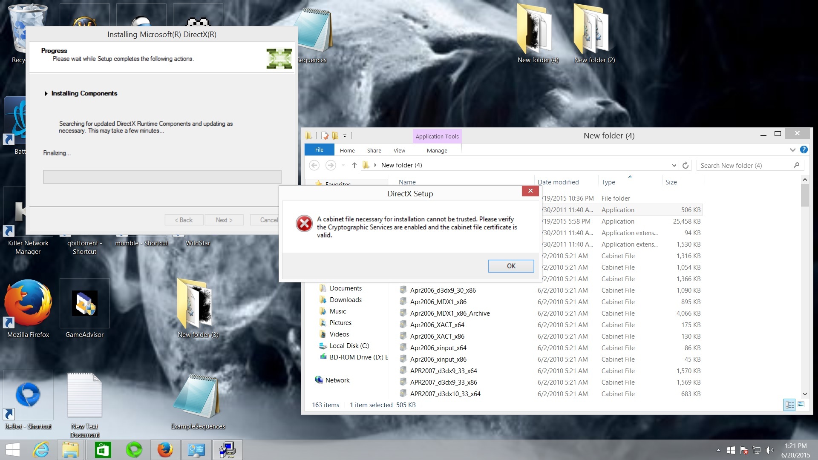Screen dimensions: 818x460
Task: Click the DirectX installer progress bar
Action: (x=162, y=177)
